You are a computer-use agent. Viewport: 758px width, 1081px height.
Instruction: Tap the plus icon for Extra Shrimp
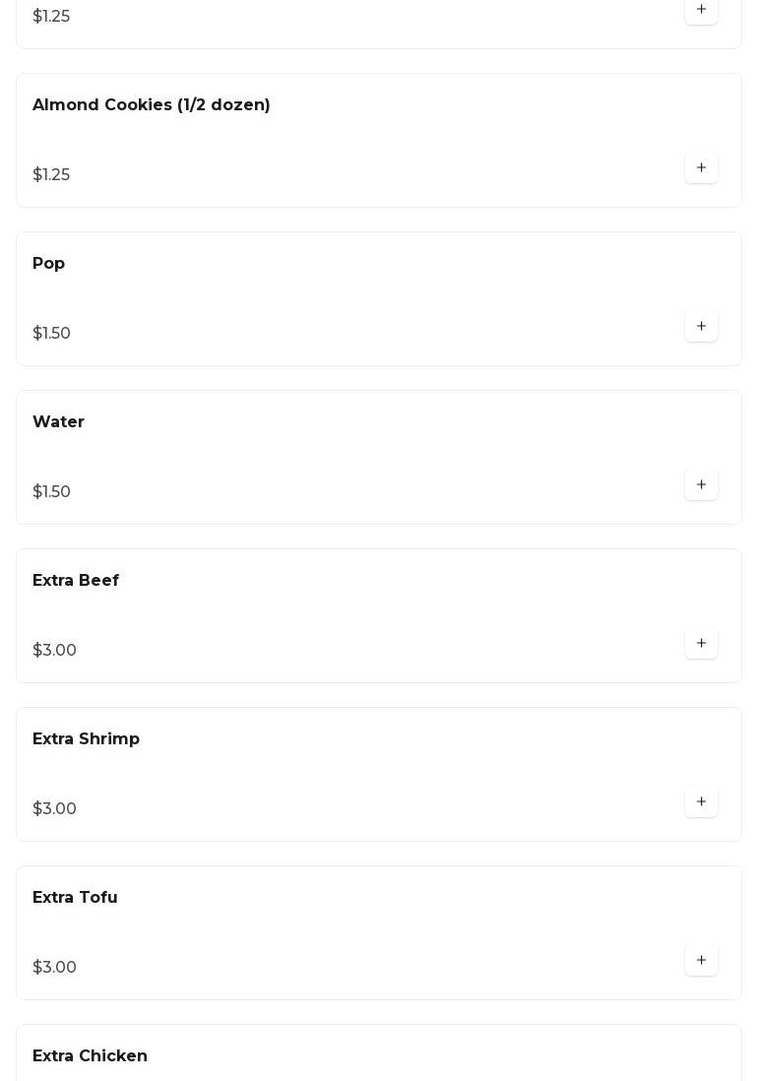(701, 802)
